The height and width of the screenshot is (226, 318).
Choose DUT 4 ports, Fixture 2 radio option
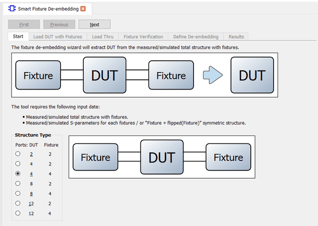[x=18, y=164]
